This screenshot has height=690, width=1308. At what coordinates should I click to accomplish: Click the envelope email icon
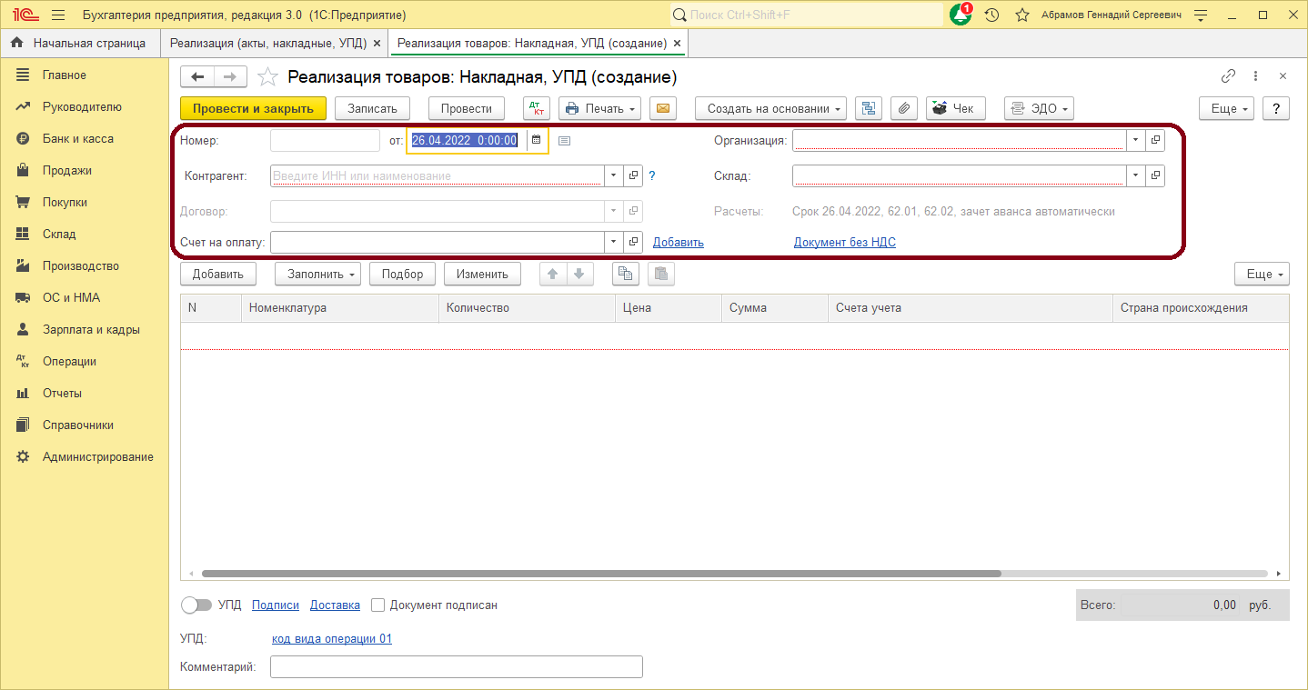tap(663, 108)
